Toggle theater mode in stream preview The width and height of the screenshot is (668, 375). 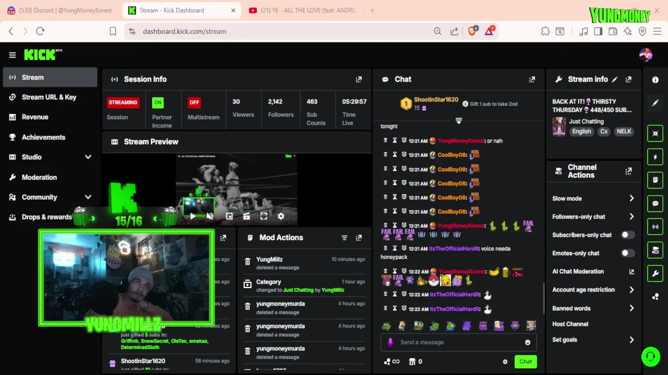(246, 216)
